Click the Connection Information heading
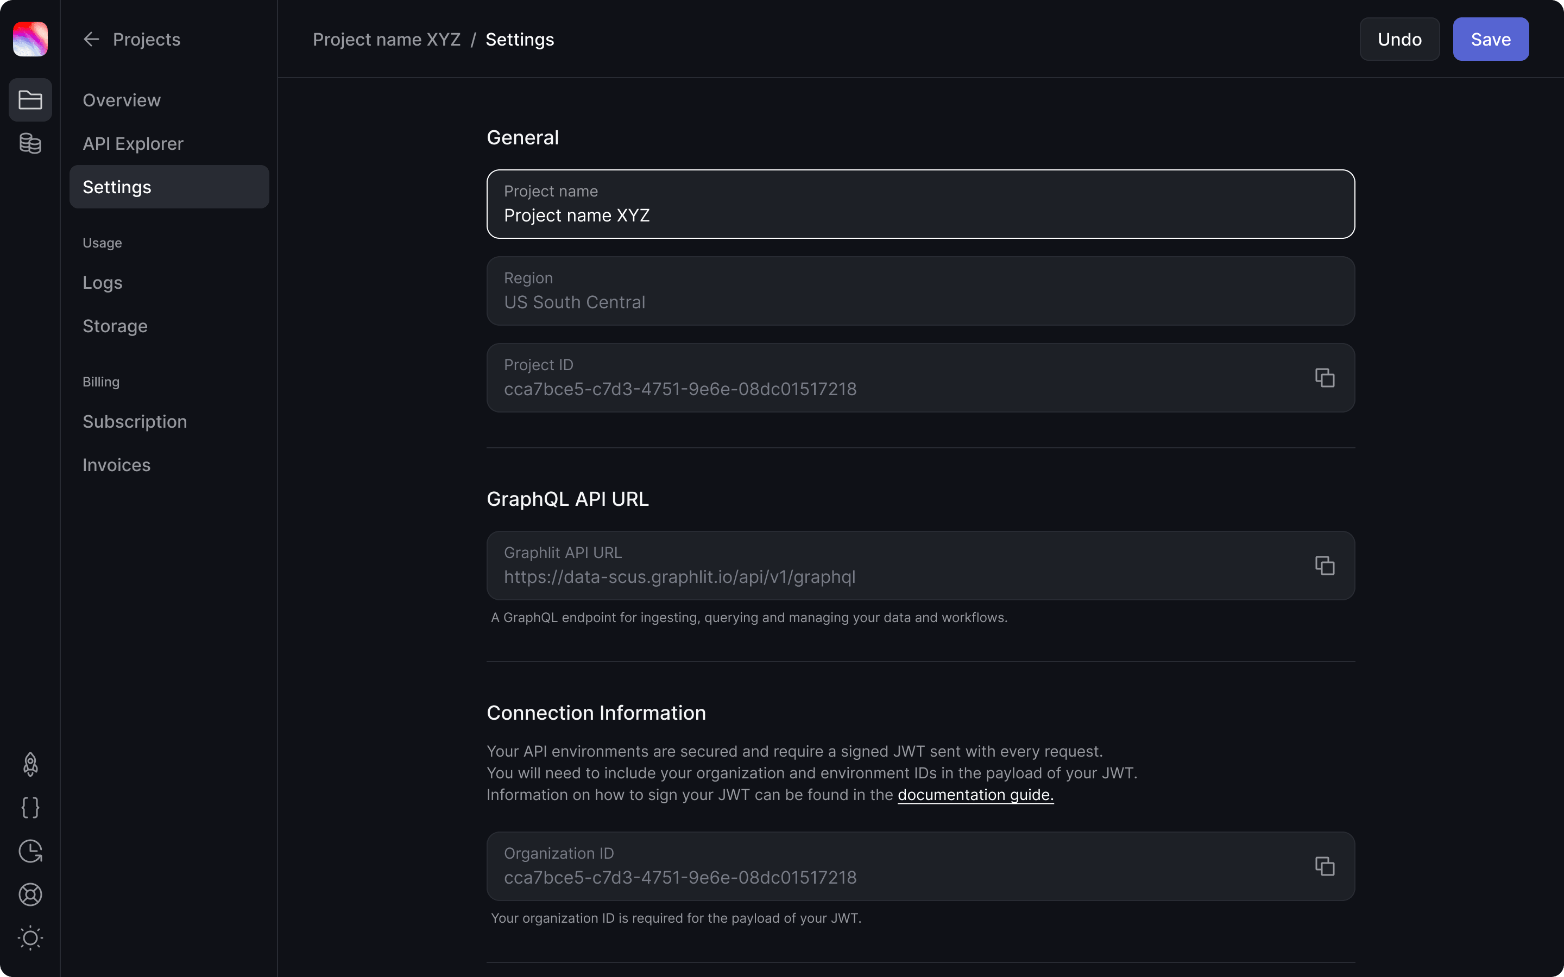 pos(596,713)
